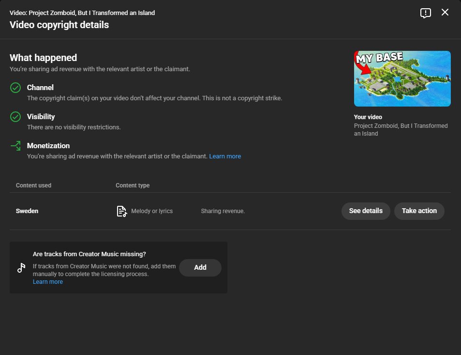Click the 'Content type' column header
Viewport: 461px width, 355px height.
click(133, 185)
